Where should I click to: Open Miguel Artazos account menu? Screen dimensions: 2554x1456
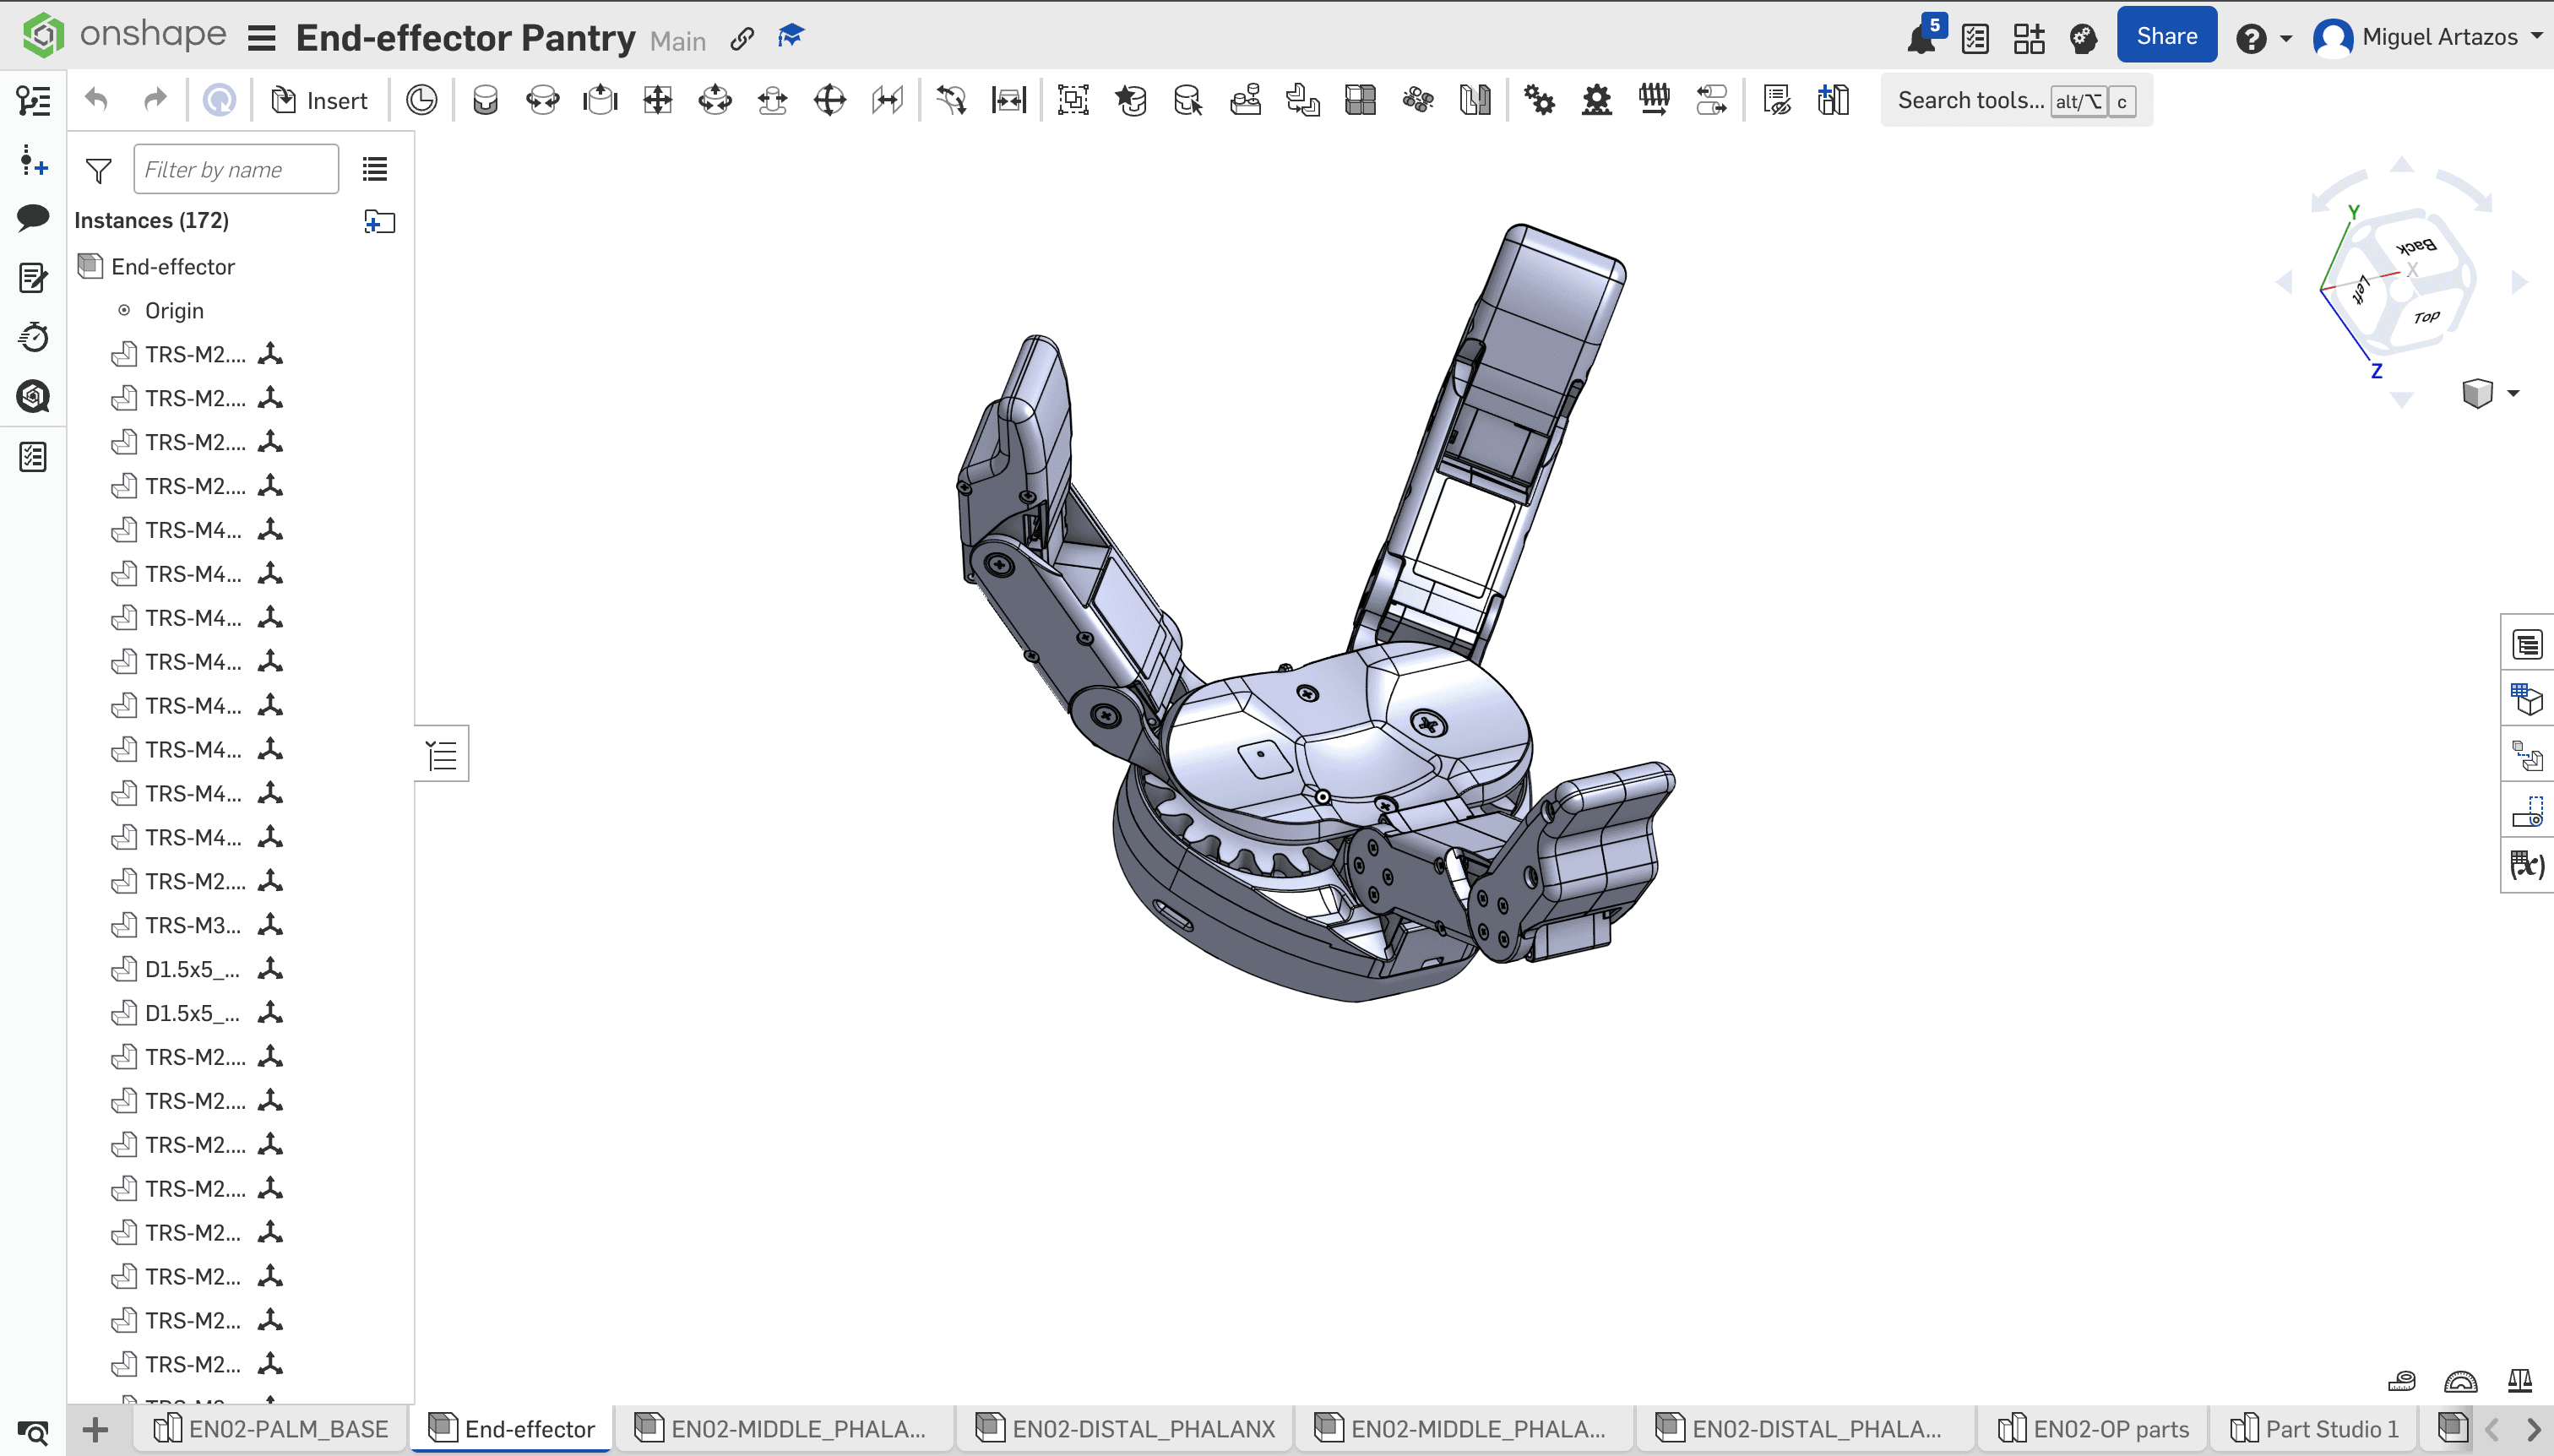click(x=2427, y=38)
